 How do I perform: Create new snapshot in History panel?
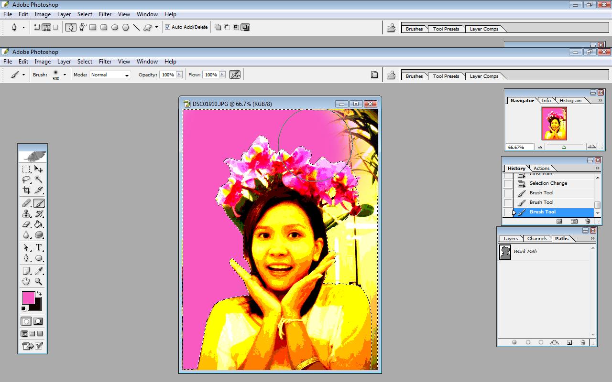pos(574,221)
